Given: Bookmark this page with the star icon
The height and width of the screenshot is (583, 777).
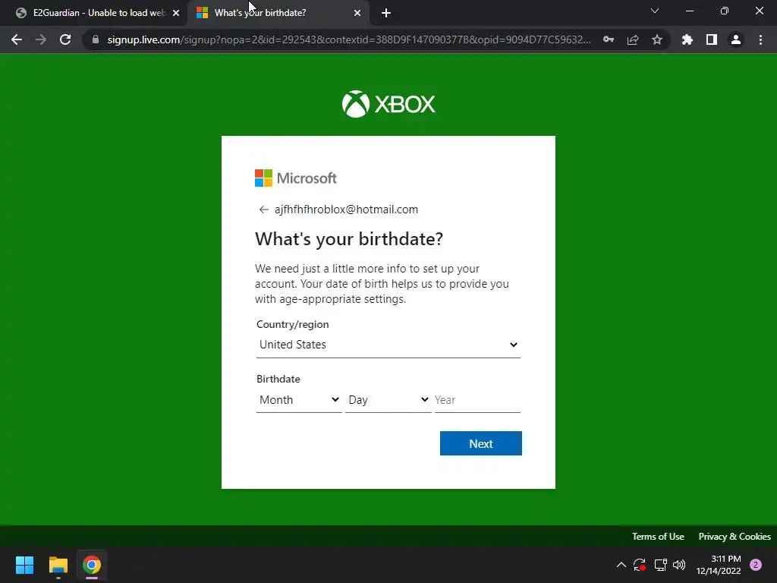Looking at the screenshot, I should [657, 39].
